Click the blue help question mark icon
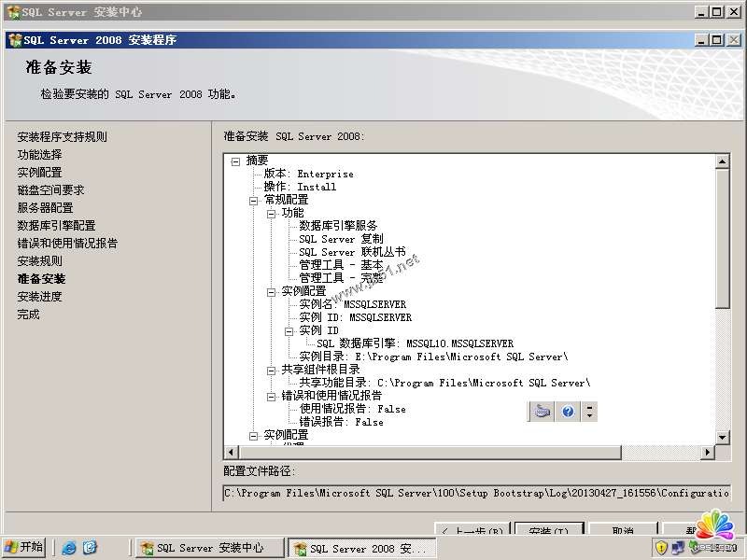The width and height of the screenshot is (747, 560). point(568,412)
